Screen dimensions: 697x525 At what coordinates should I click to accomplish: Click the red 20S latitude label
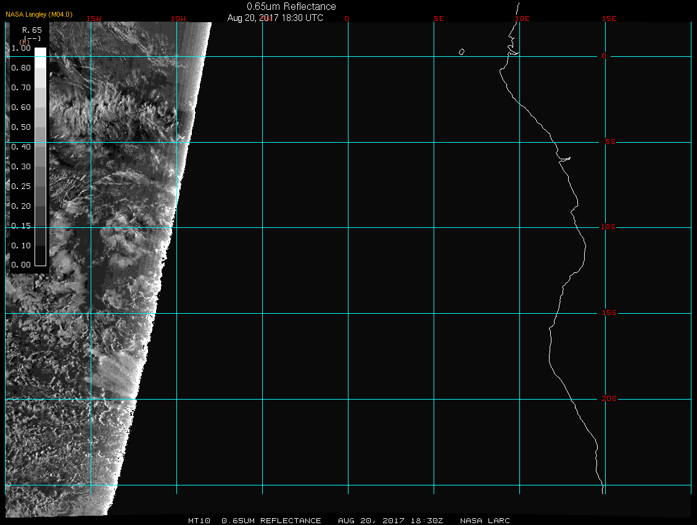click(x=609, y=399)
